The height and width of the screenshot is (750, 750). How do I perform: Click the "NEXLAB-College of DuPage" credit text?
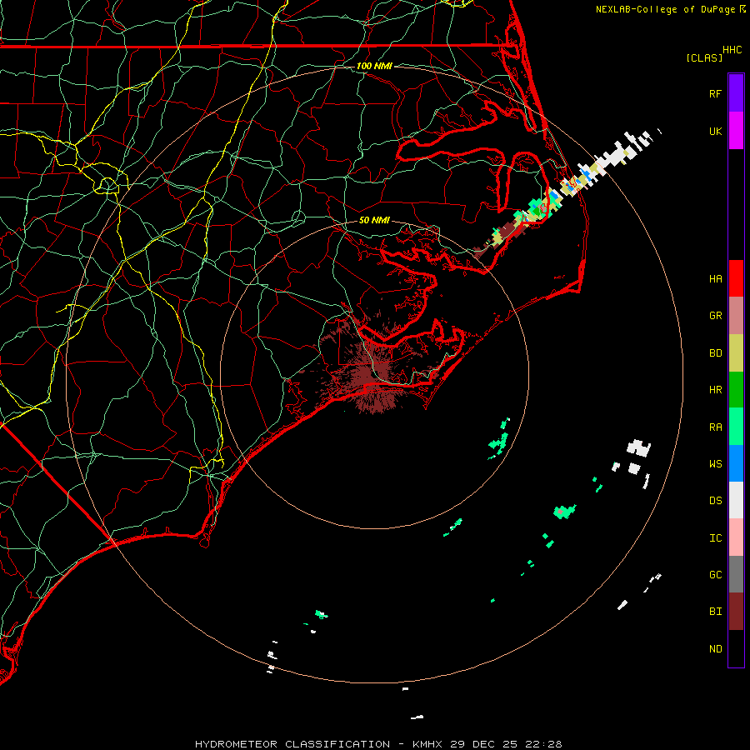[665, 9]
